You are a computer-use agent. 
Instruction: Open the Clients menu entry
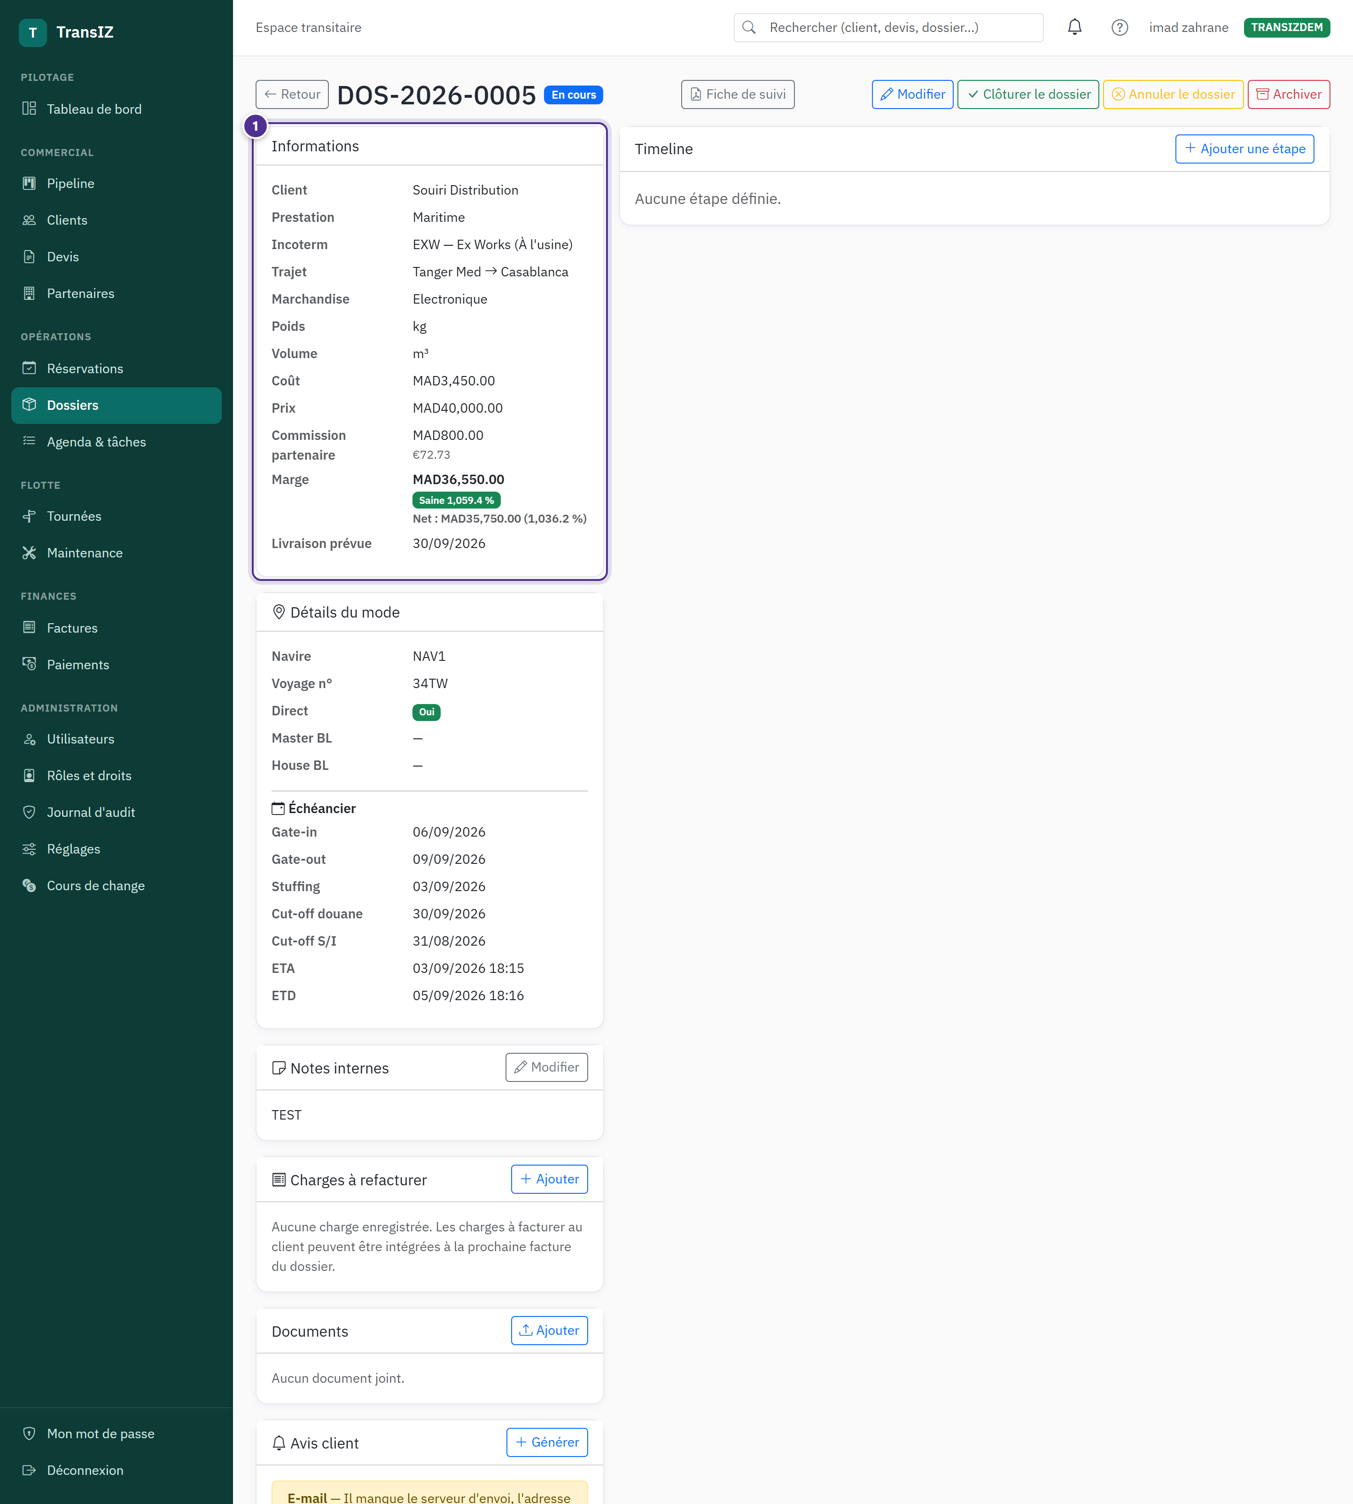pos(116,220)
